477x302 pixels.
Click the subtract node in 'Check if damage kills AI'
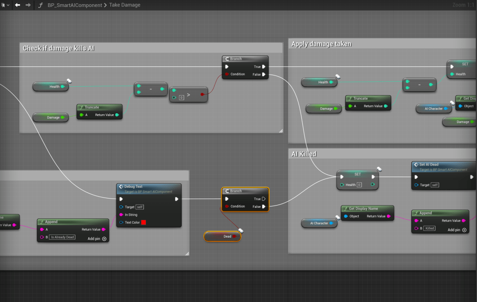(150, 89)
